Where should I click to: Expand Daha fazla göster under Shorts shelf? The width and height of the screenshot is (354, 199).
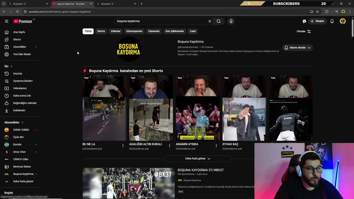click(x=197, y=158)
